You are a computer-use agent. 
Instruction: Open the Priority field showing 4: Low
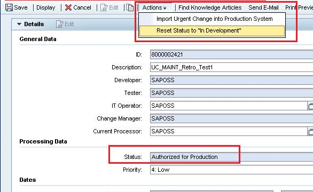(x=232, y=170)
